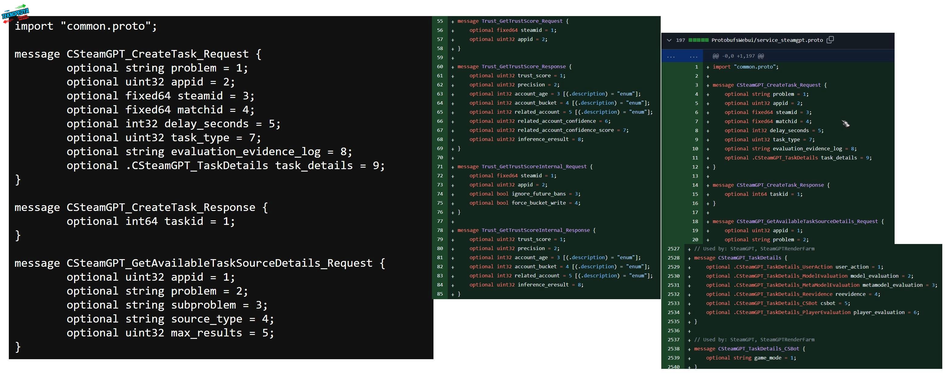The height and width of the screenshot is (381, 952).
Task: Click plus marker beside Trust_GetTrustScore_Request message
Action: [x=452, y=22]
